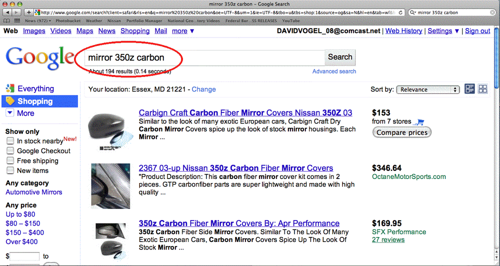Open the Weather bookmark

pyautogui.click(x=94, y=20)
